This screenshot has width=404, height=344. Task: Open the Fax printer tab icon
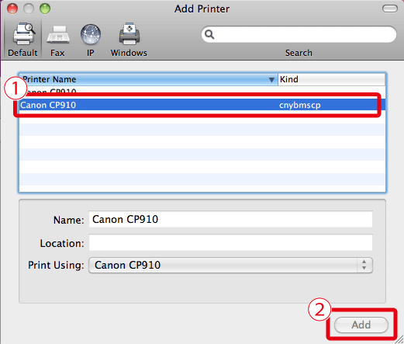[58, 35]
